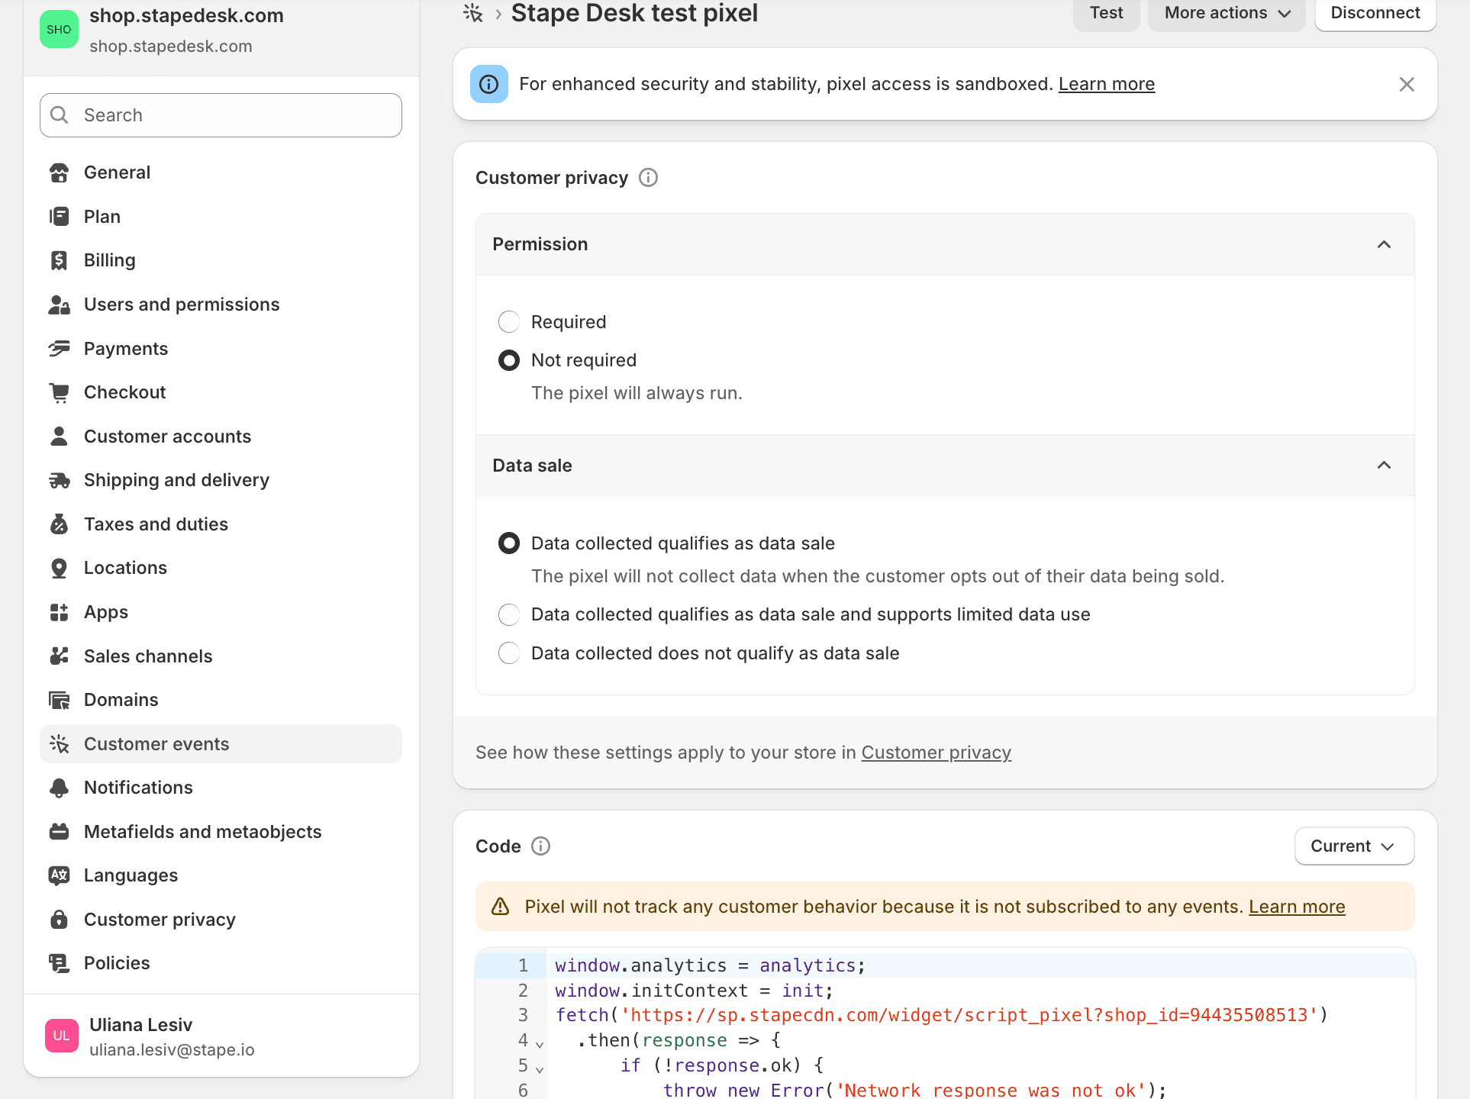Open the More actions dropdown

[x=1227, y=13]
